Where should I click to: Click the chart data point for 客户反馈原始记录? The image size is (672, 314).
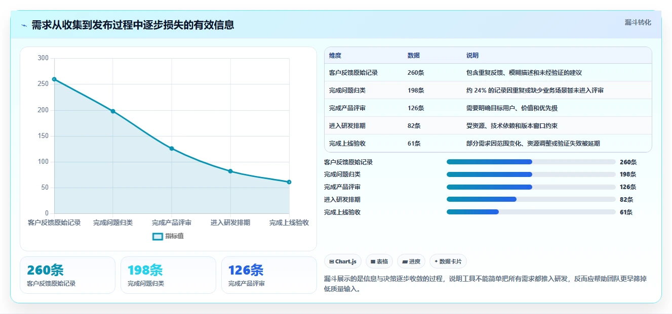click(x=54, y=79)
